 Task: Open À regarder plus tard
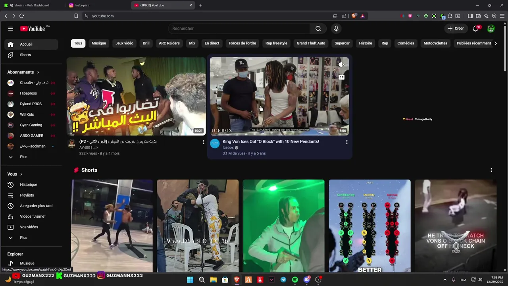click(x=31, y=206)
